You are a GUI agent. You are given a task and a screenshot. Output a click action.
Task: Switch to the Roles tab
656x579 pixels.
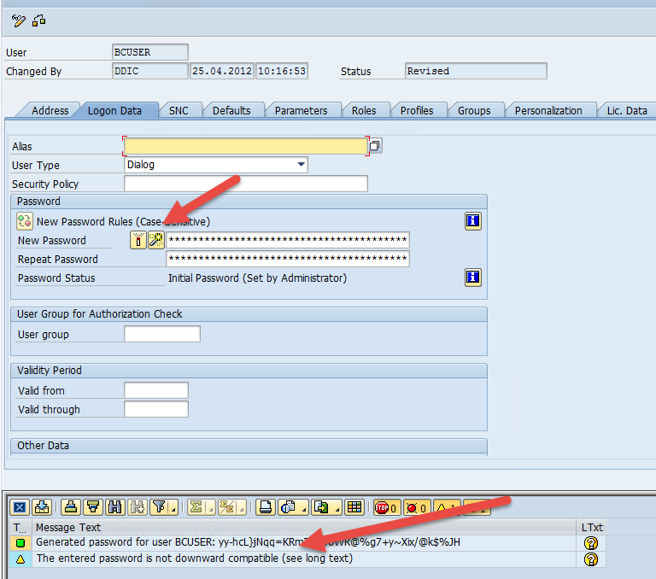pos(363,110)
